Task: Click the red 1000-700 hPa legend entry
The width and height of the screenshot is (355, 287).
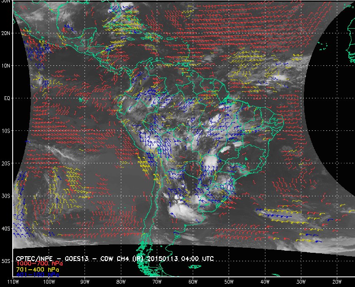Action: pyautogui.click(x=39, y=264)
